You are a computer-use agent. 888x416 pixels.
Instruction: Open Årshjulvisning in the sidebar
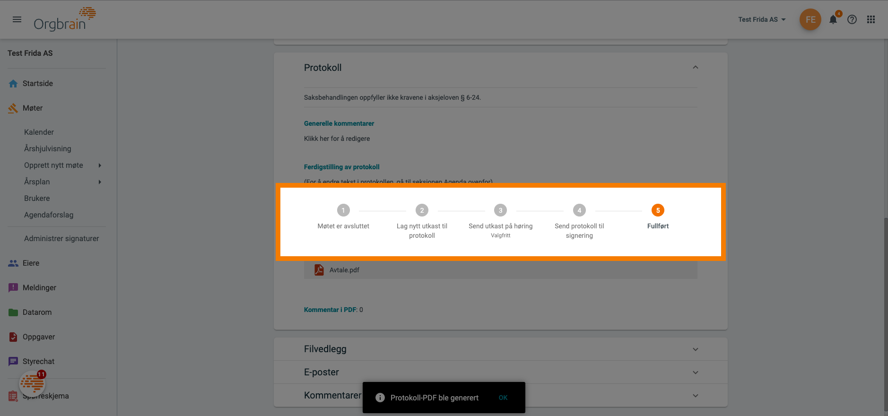pos(48,149)
